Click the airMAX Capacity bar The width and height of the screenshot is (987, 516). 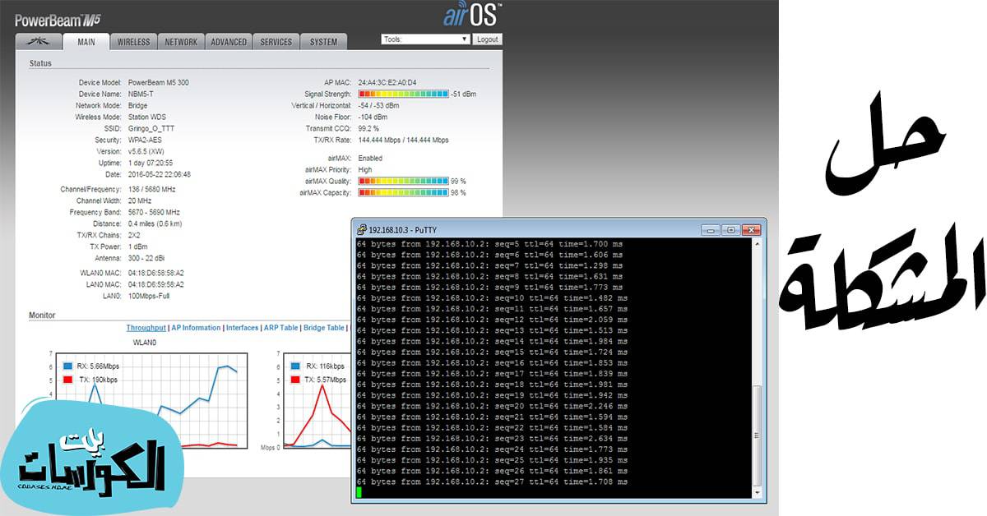tap(404, 192)
